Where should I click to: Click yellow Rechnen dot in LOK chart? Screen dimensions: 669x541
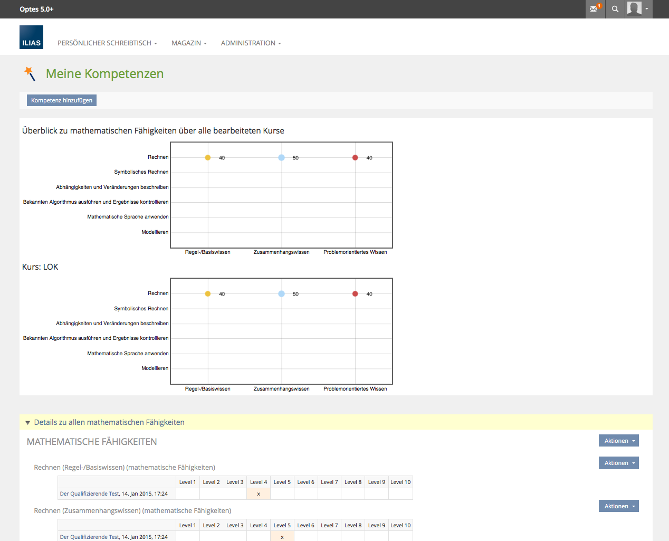[x=208, y=294]
